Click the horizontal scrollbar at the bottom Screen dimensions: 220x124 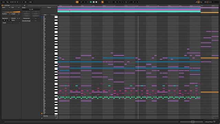(x=91, y=122)
